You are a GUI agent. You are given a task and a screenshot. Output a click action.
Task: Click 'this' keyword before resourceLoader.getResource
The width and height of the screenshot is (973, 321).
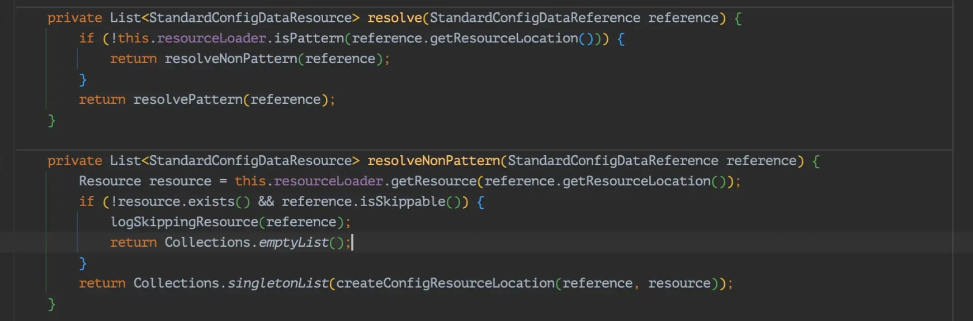coord(250,181)
